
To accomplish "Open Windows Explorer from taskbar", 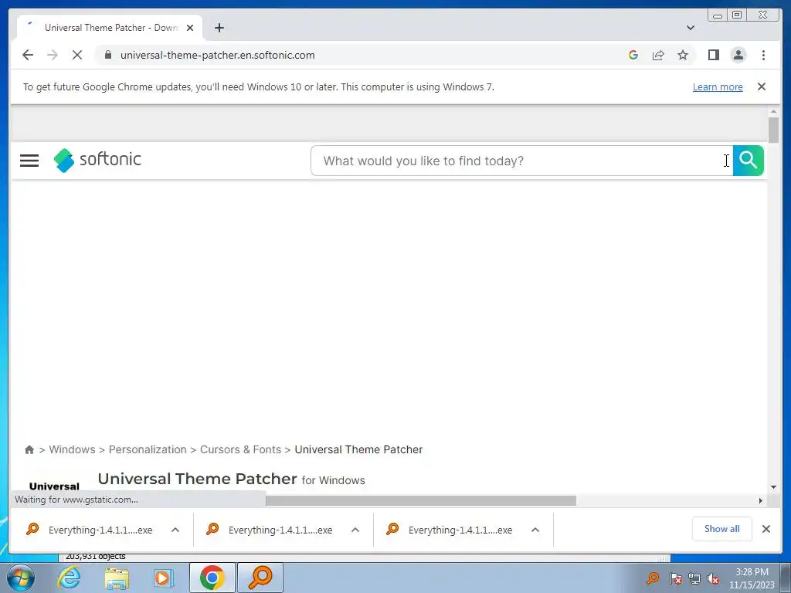I will (x=117, y=578).
